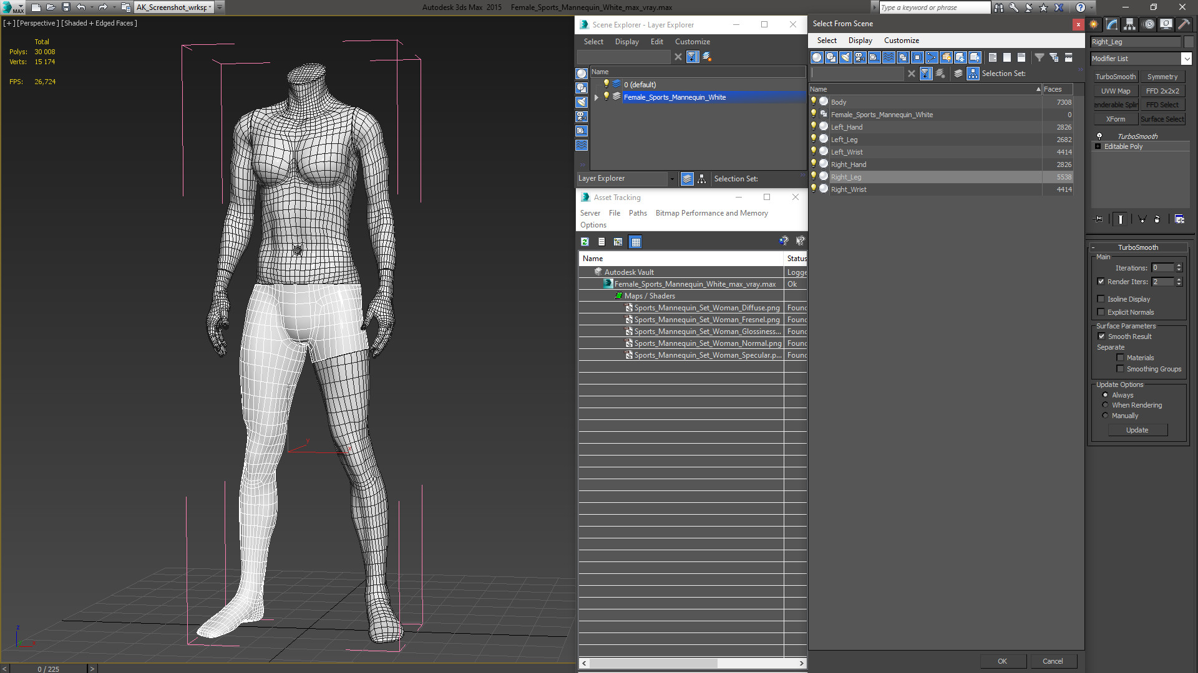Click FFD 2x2x2 modifier button
Image resolution: width=1198 pixels, height=673 pixels.
point(1162,91)
